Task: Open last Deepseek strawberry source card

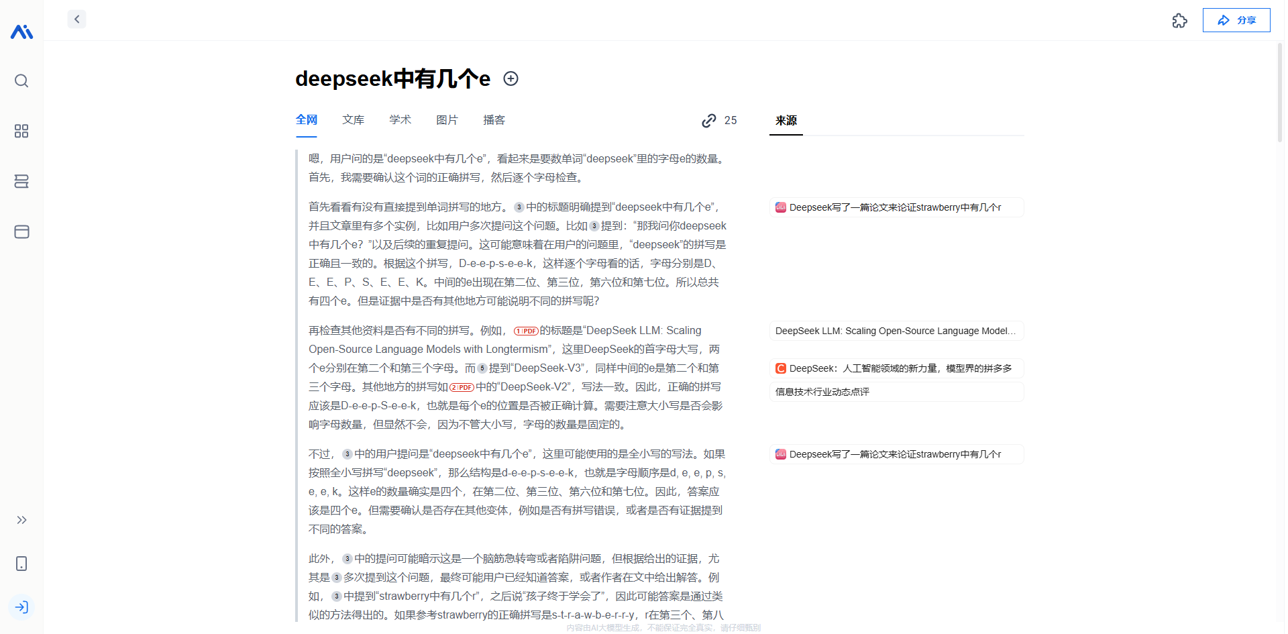Action: 896,454
